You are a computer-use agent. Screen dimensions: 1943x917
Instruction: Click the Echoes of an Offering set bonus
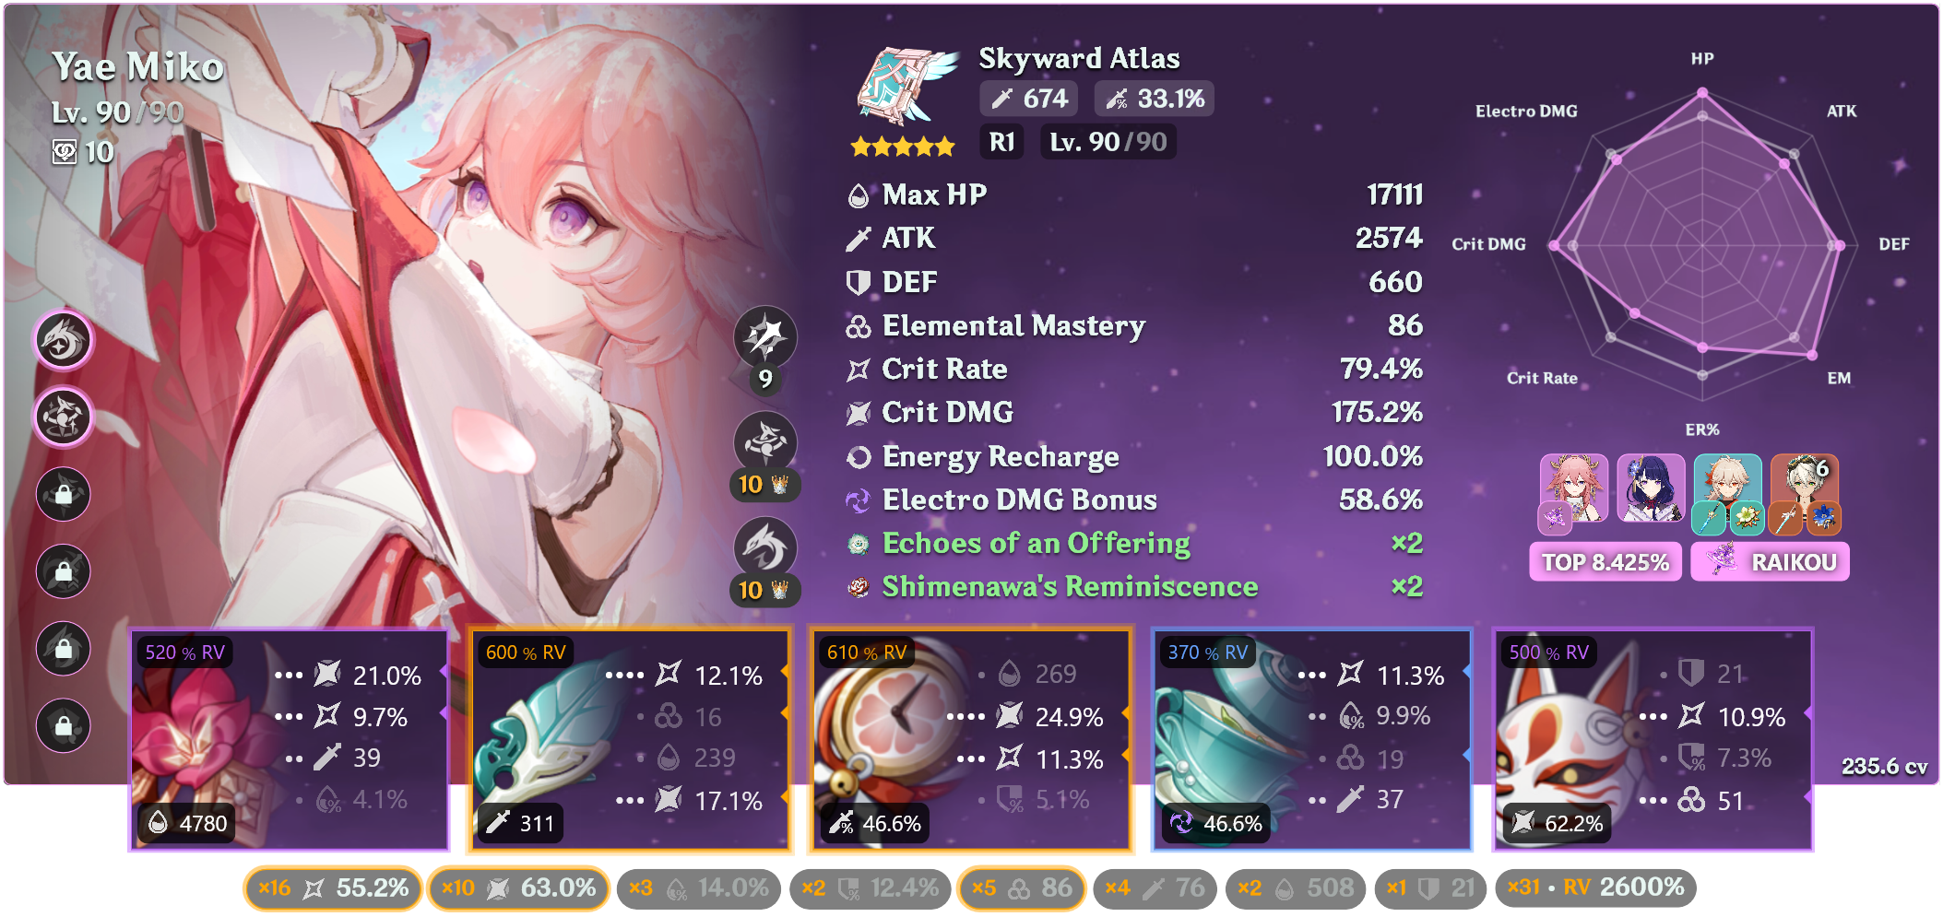point(1134,544)
